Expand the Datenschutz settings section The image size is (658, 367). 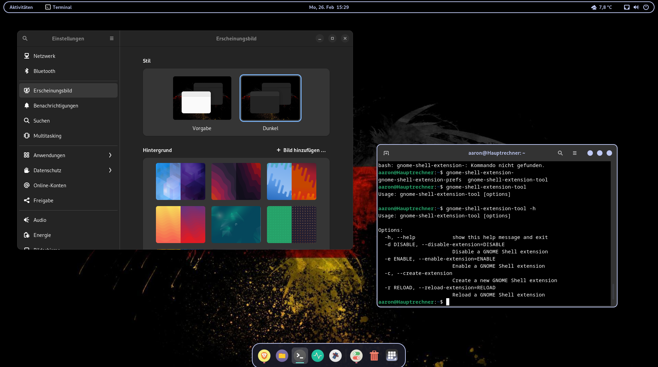[x=68, y=170]
